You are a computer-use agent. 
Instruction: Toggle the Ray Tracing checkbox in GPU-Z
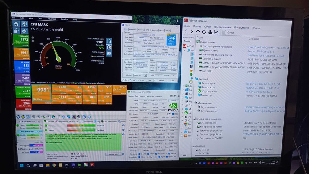(x=148, y=157)
